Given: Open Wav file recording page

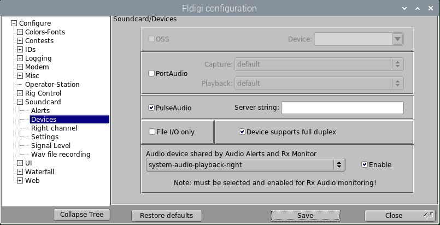Looking at the screenshot, I should pyautogui.click(x=61, y=155).
